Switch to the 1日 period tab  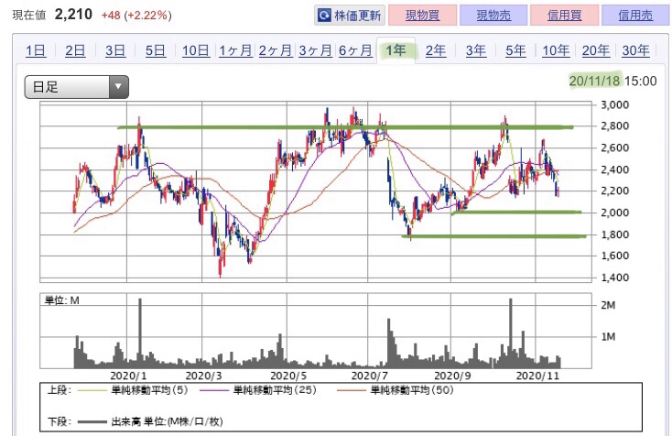tap(36, 50)
